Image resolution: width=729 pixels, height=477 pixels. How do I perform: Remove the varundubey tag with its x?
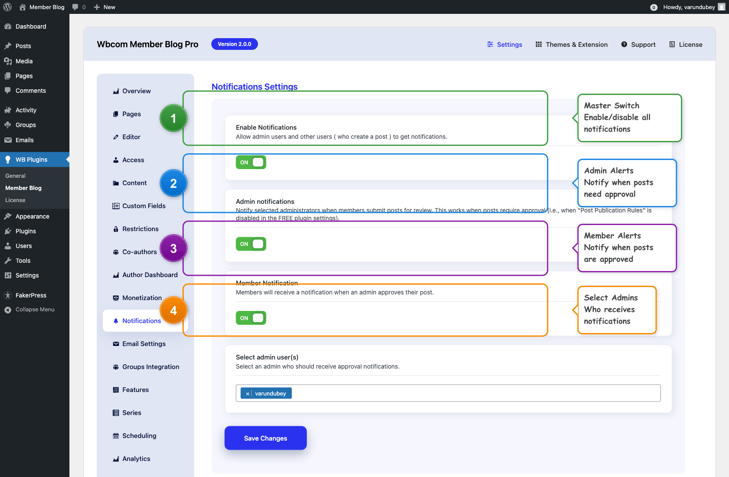[247, 394]
